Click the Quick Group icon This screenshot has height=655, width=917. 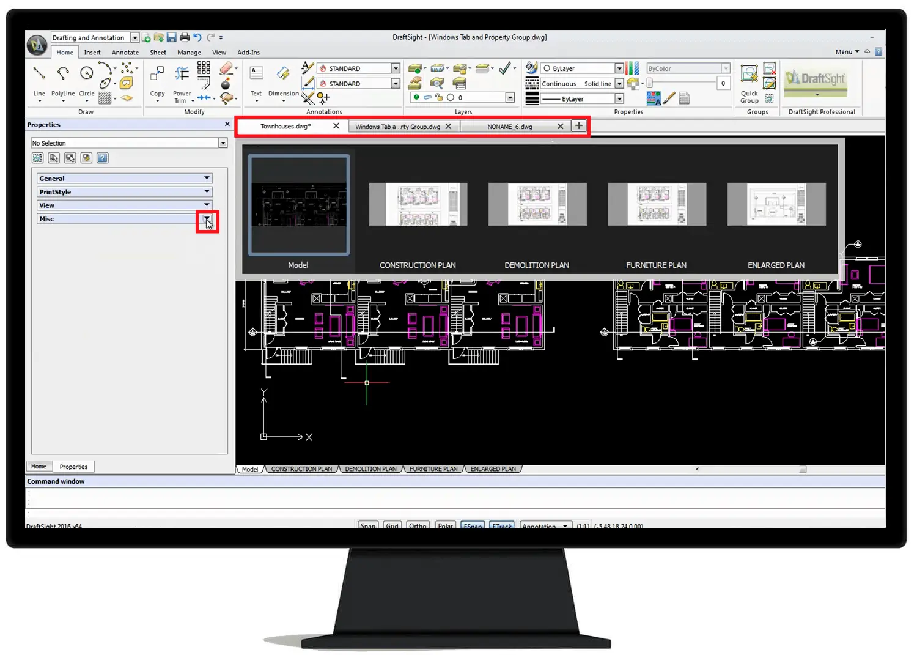tap(749, 83)
